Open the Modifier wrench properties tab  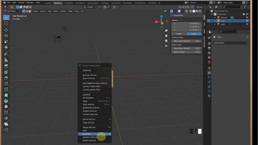tap(209, 72)
